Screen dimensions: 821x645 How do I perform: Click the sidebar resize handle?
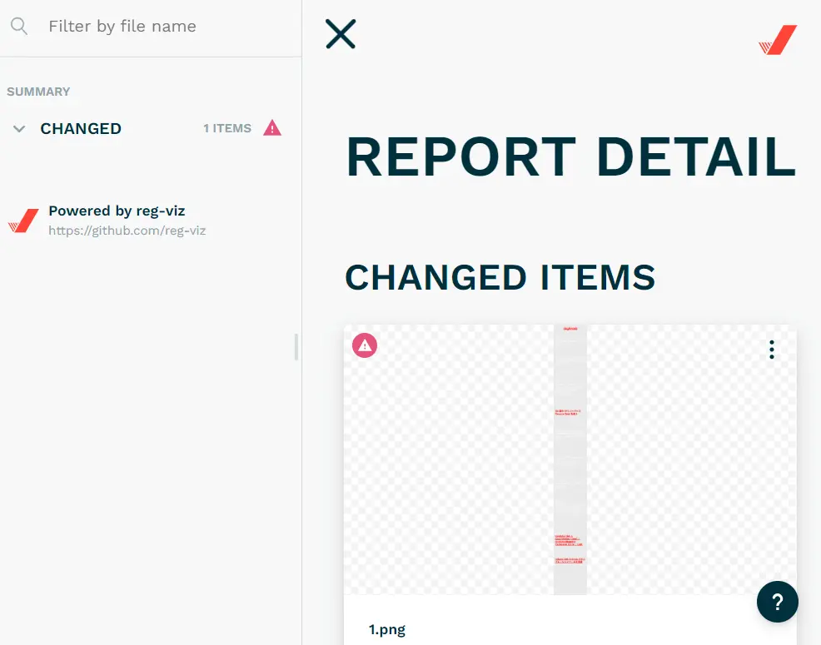coord(296,347)
